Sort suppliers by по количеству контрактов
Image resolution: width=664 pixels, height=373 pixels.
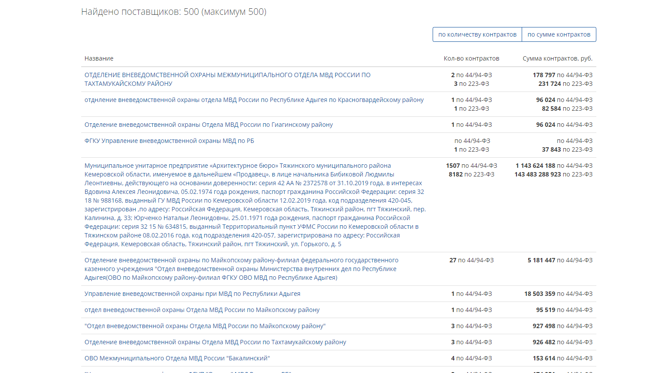click(477, 34)
